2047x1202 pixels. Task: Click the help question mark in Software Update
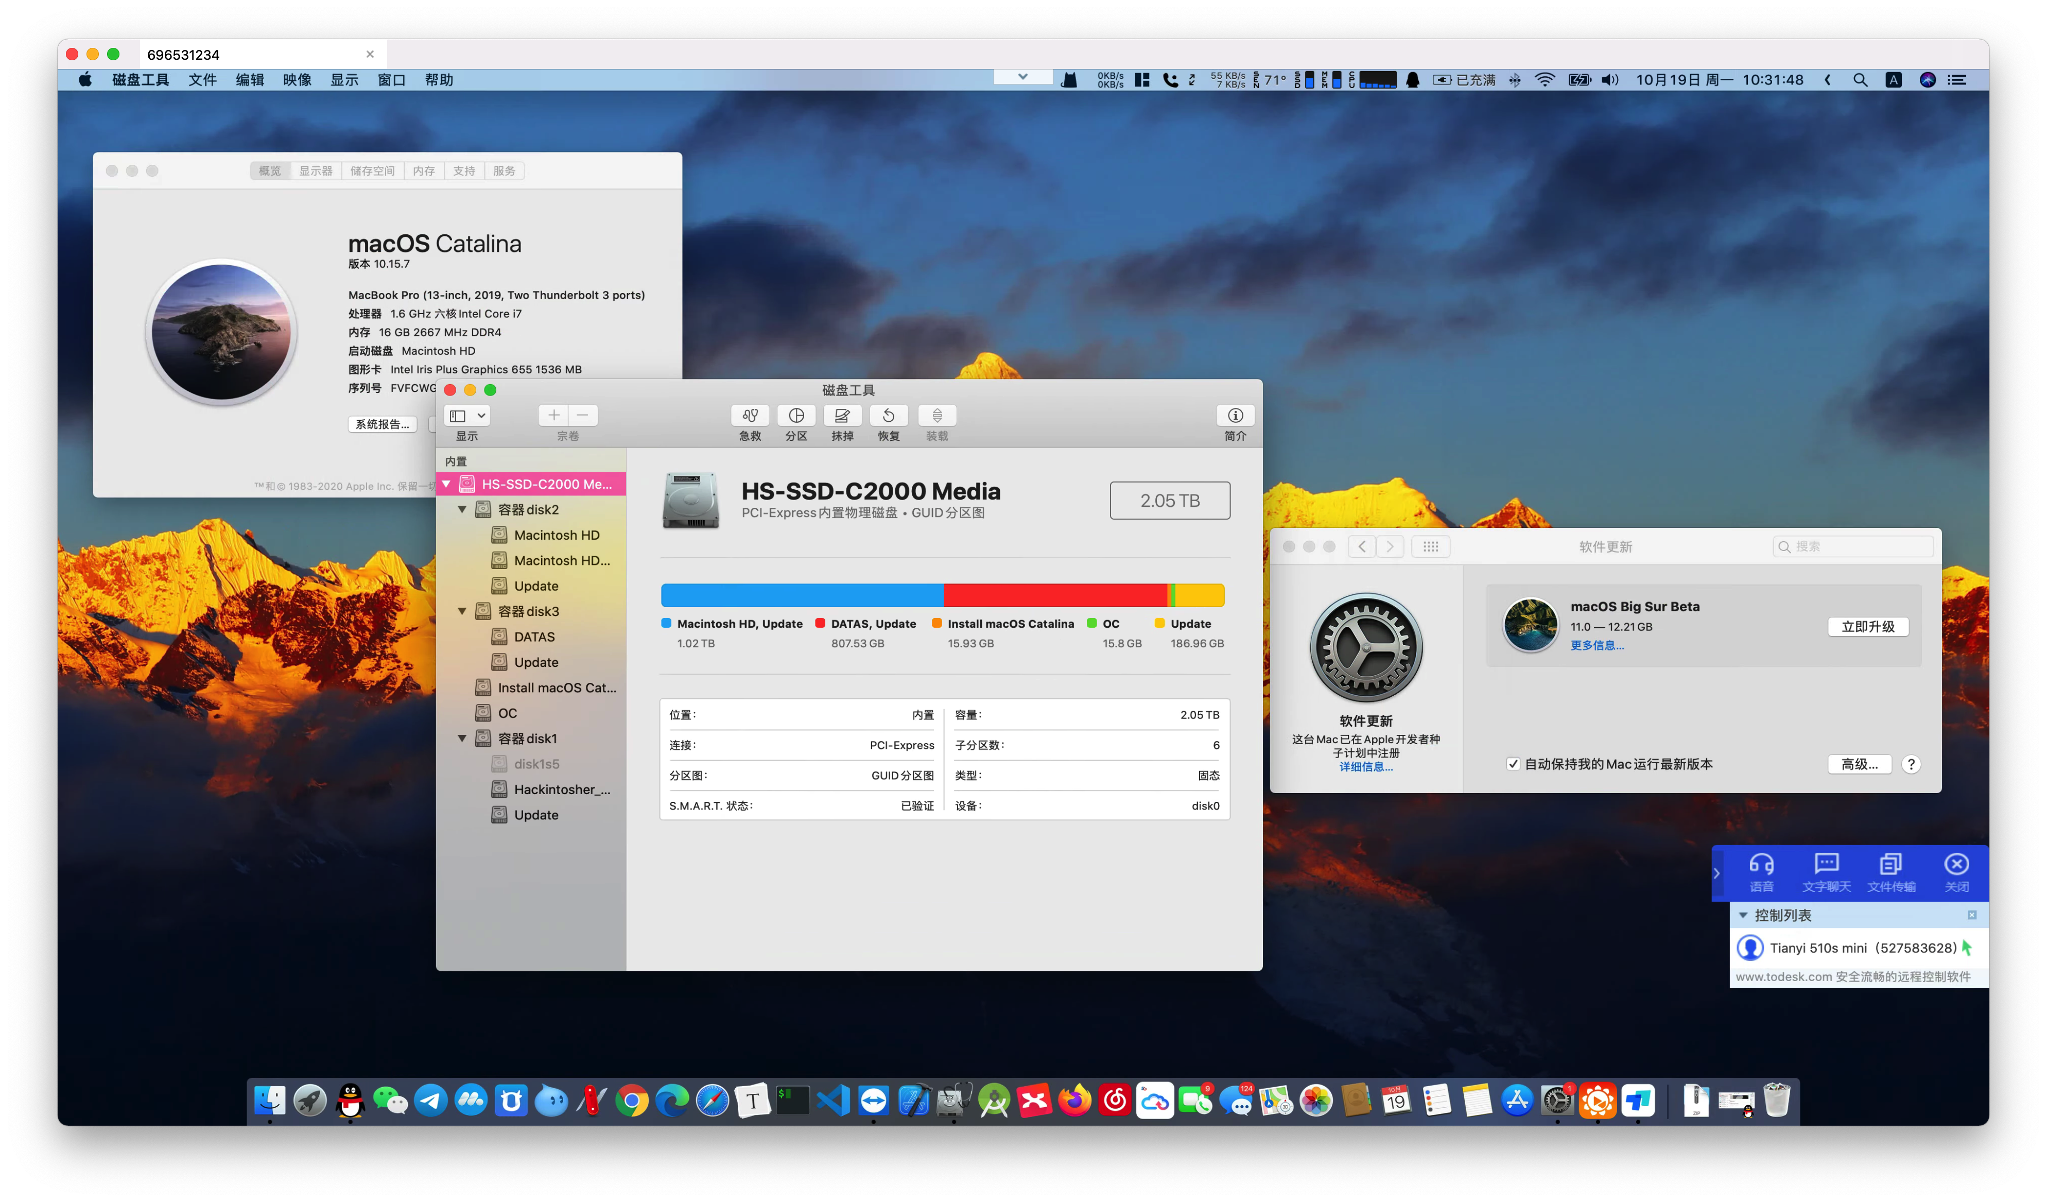tap(1911, 764)
